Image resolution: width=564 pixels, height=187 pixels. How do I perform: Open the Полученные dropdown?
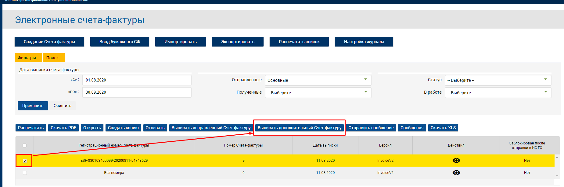click(318, 93)
